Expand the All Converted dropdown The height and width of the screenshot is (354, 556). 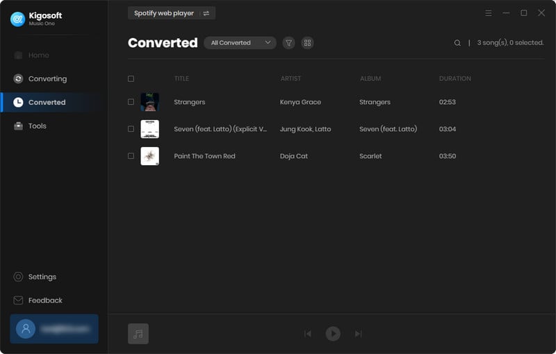pyautogui.click(x=240, y=43)
